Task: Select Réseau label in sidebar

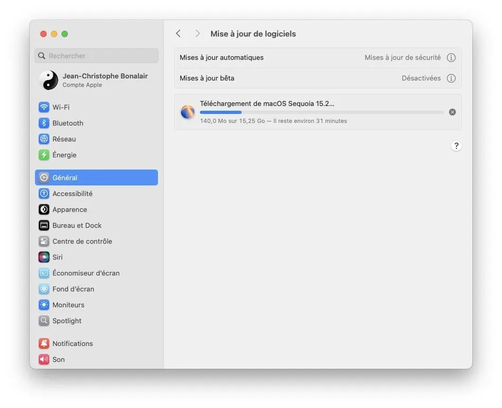Action: [64, 139]
